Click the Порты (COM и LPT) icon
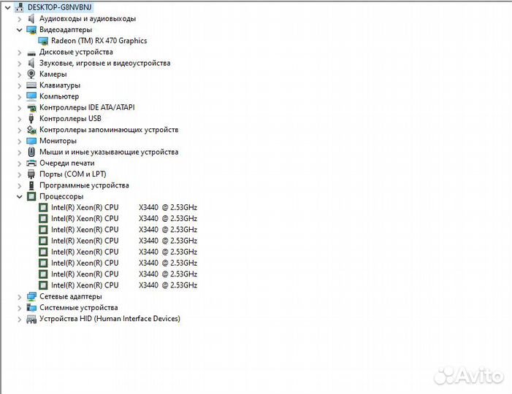The height and width of the screenshot is (394, 512). [31, 174]
